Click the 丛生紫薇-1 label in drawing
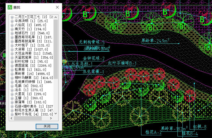 (x=93, y=72)
